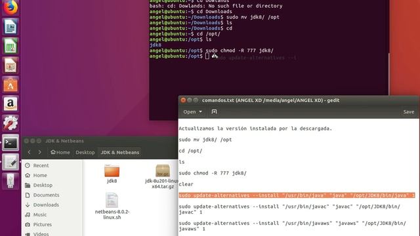Click the javac update-alternatives line in gedit
The image size is (420, 236).
[x=289, y=209]
